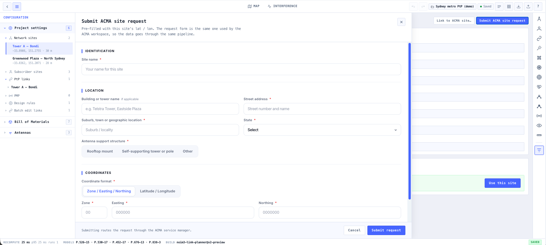
Task: Collapse the Project settings section
Action: pos(5,28)
